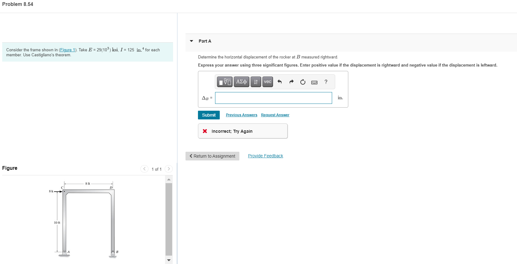Image resolution: width=517 pixels, height=264 pixels.
Task: Click Request Answer link
Action: [275, 115]
